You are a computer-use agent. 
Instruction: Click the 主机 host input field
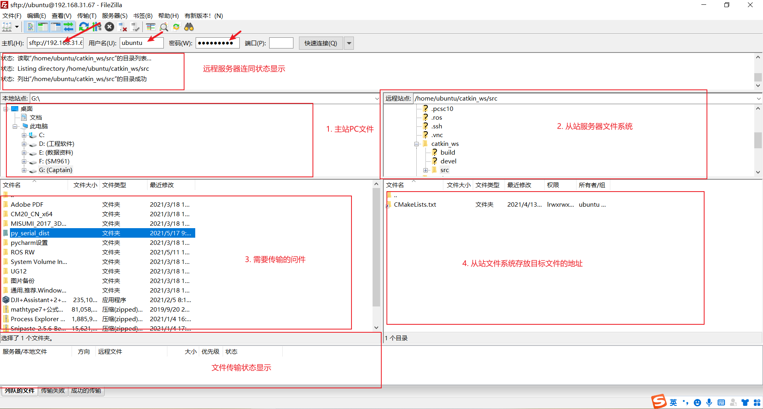55,43
